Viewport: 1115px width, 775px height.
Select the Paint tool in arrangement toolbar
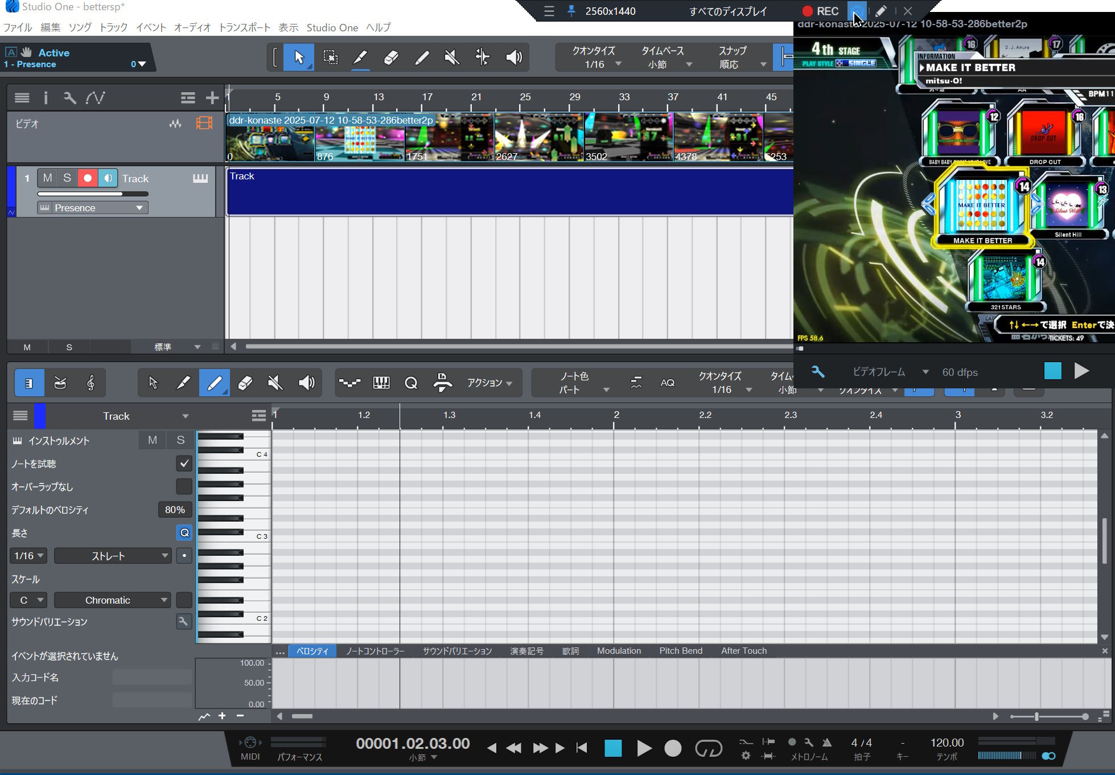[x=422, y=57]
